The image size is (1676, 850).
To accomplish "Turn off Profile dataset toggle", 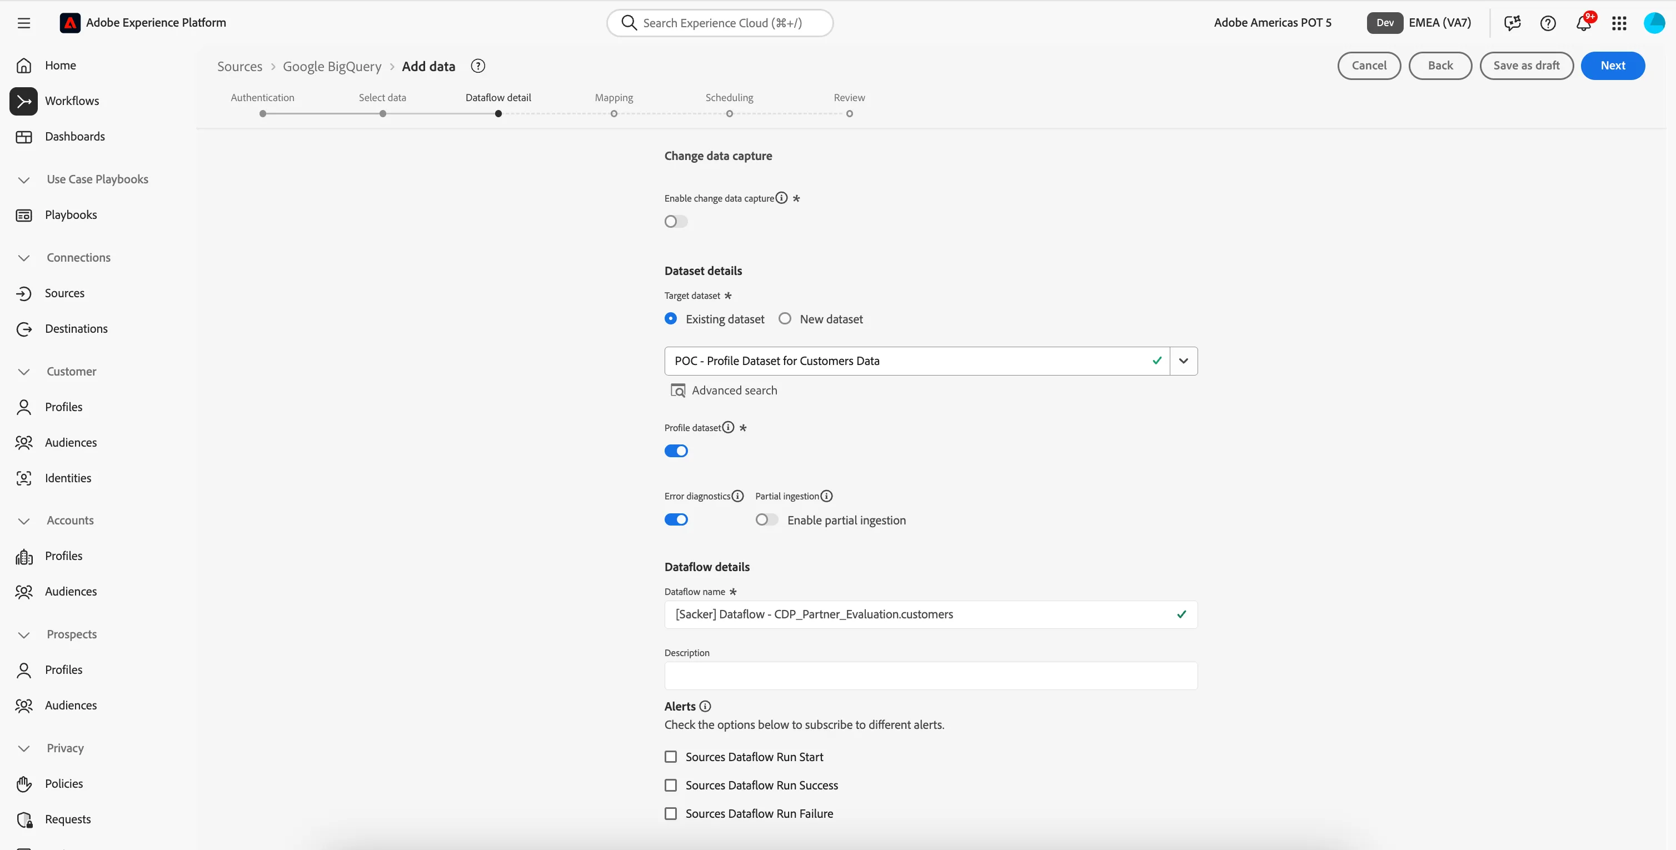I will pyautogui.click(x=676, y=451).
